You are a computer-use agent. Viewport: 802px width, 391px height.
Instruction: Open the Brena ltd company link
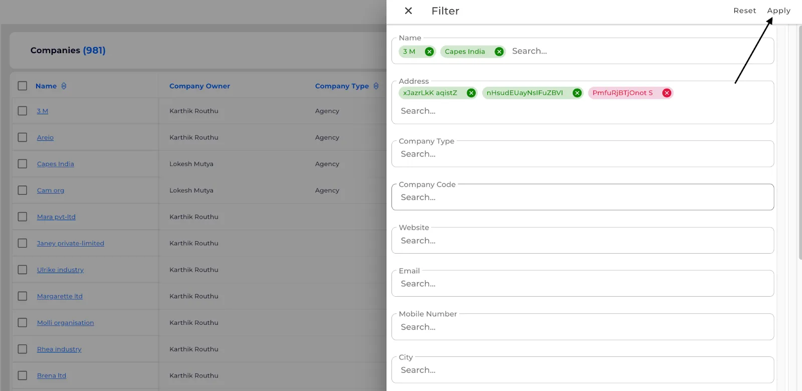click(x=52, y=375)
